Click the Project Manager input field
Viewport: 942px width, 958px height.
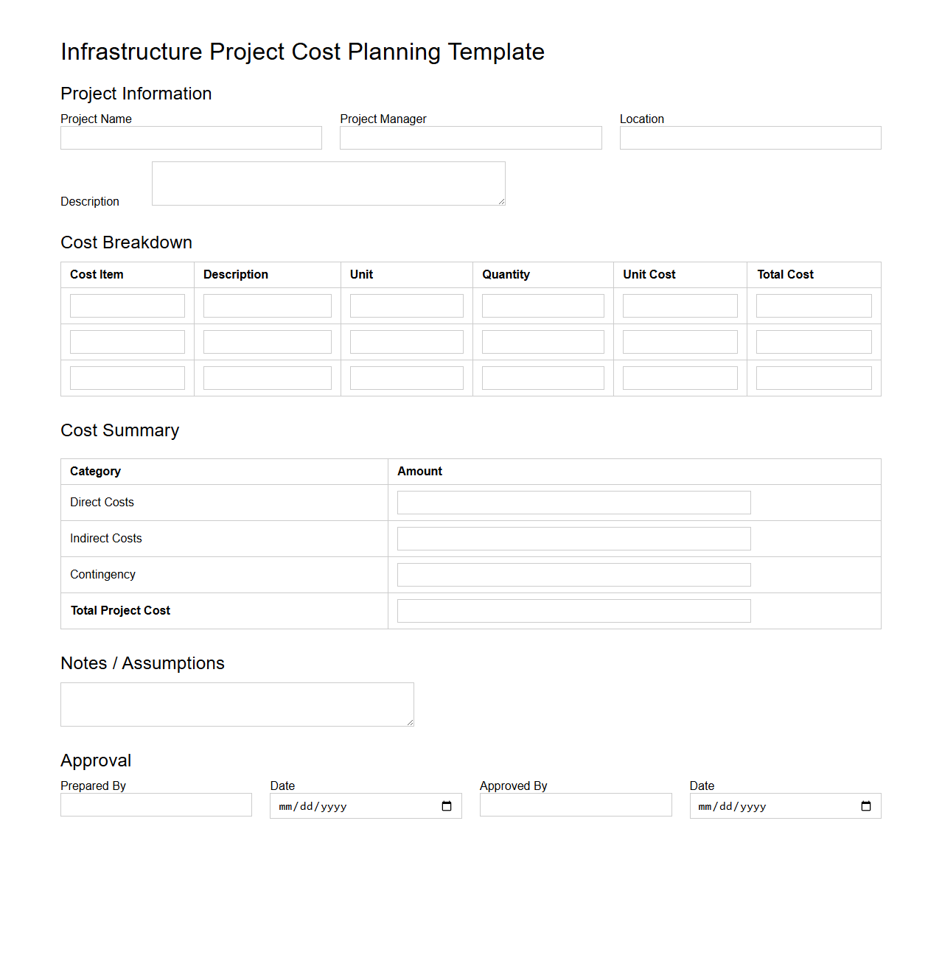click(470, 138)
